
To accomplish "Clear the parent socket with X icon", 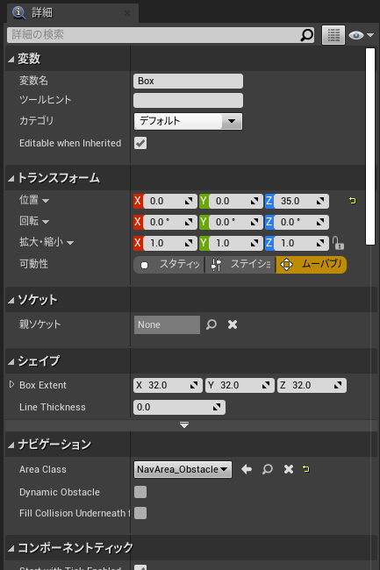I will (x=233, y=324).
